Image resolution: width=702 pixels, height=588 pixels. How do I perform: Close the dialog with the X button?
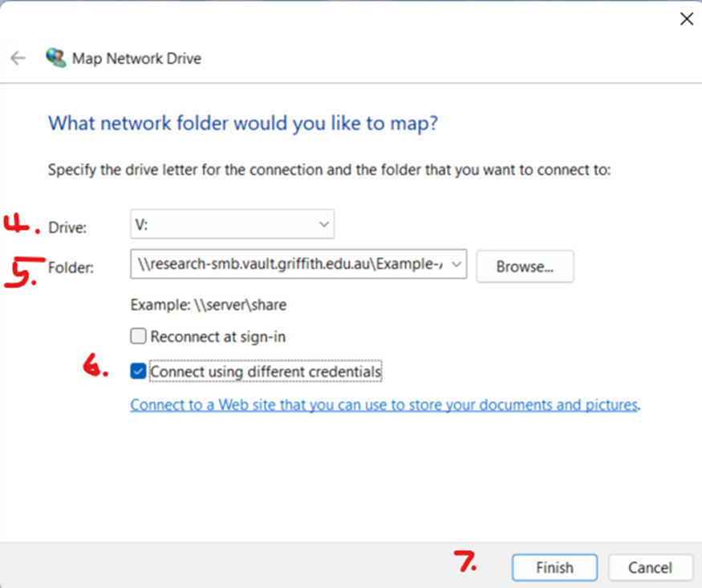point(686,18)
